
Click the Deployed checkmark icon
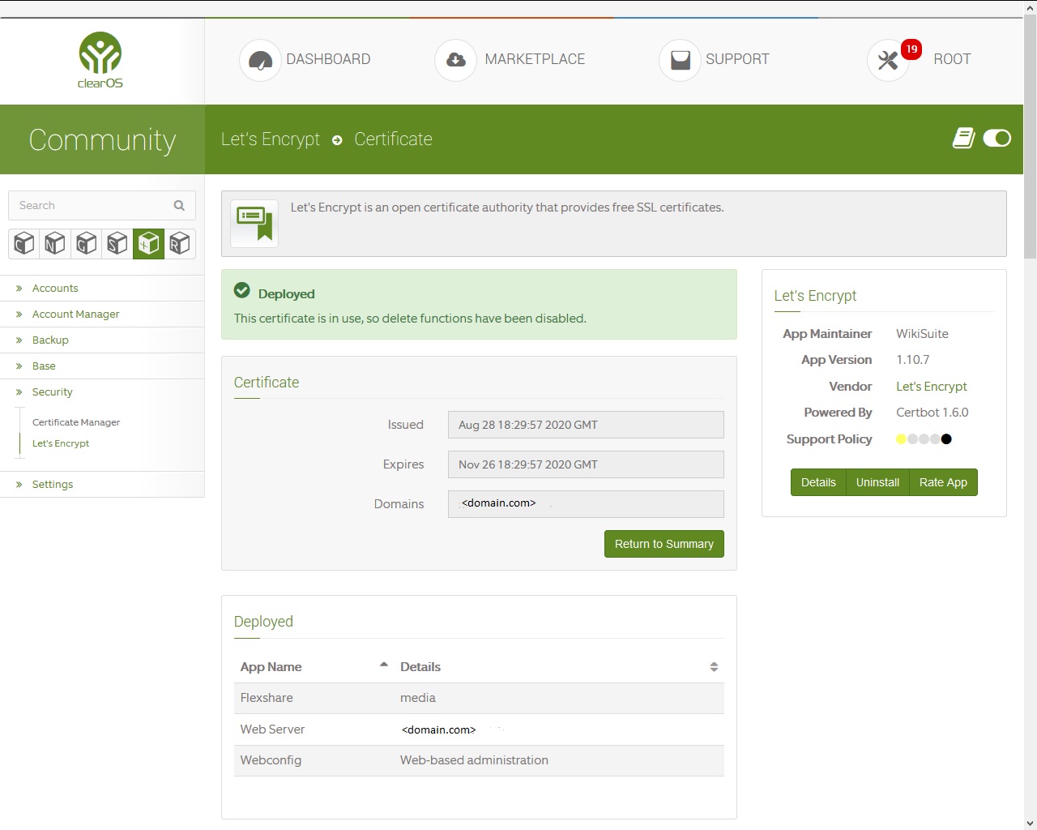point(241,290)
